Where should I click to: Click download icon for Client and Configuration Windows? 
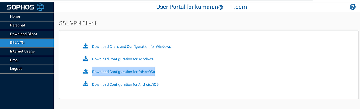[86, 46]
